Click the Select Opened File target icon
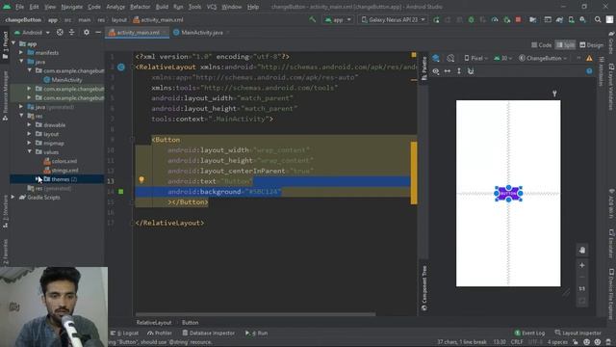The image size is (616, 347). tap(60, 32)
